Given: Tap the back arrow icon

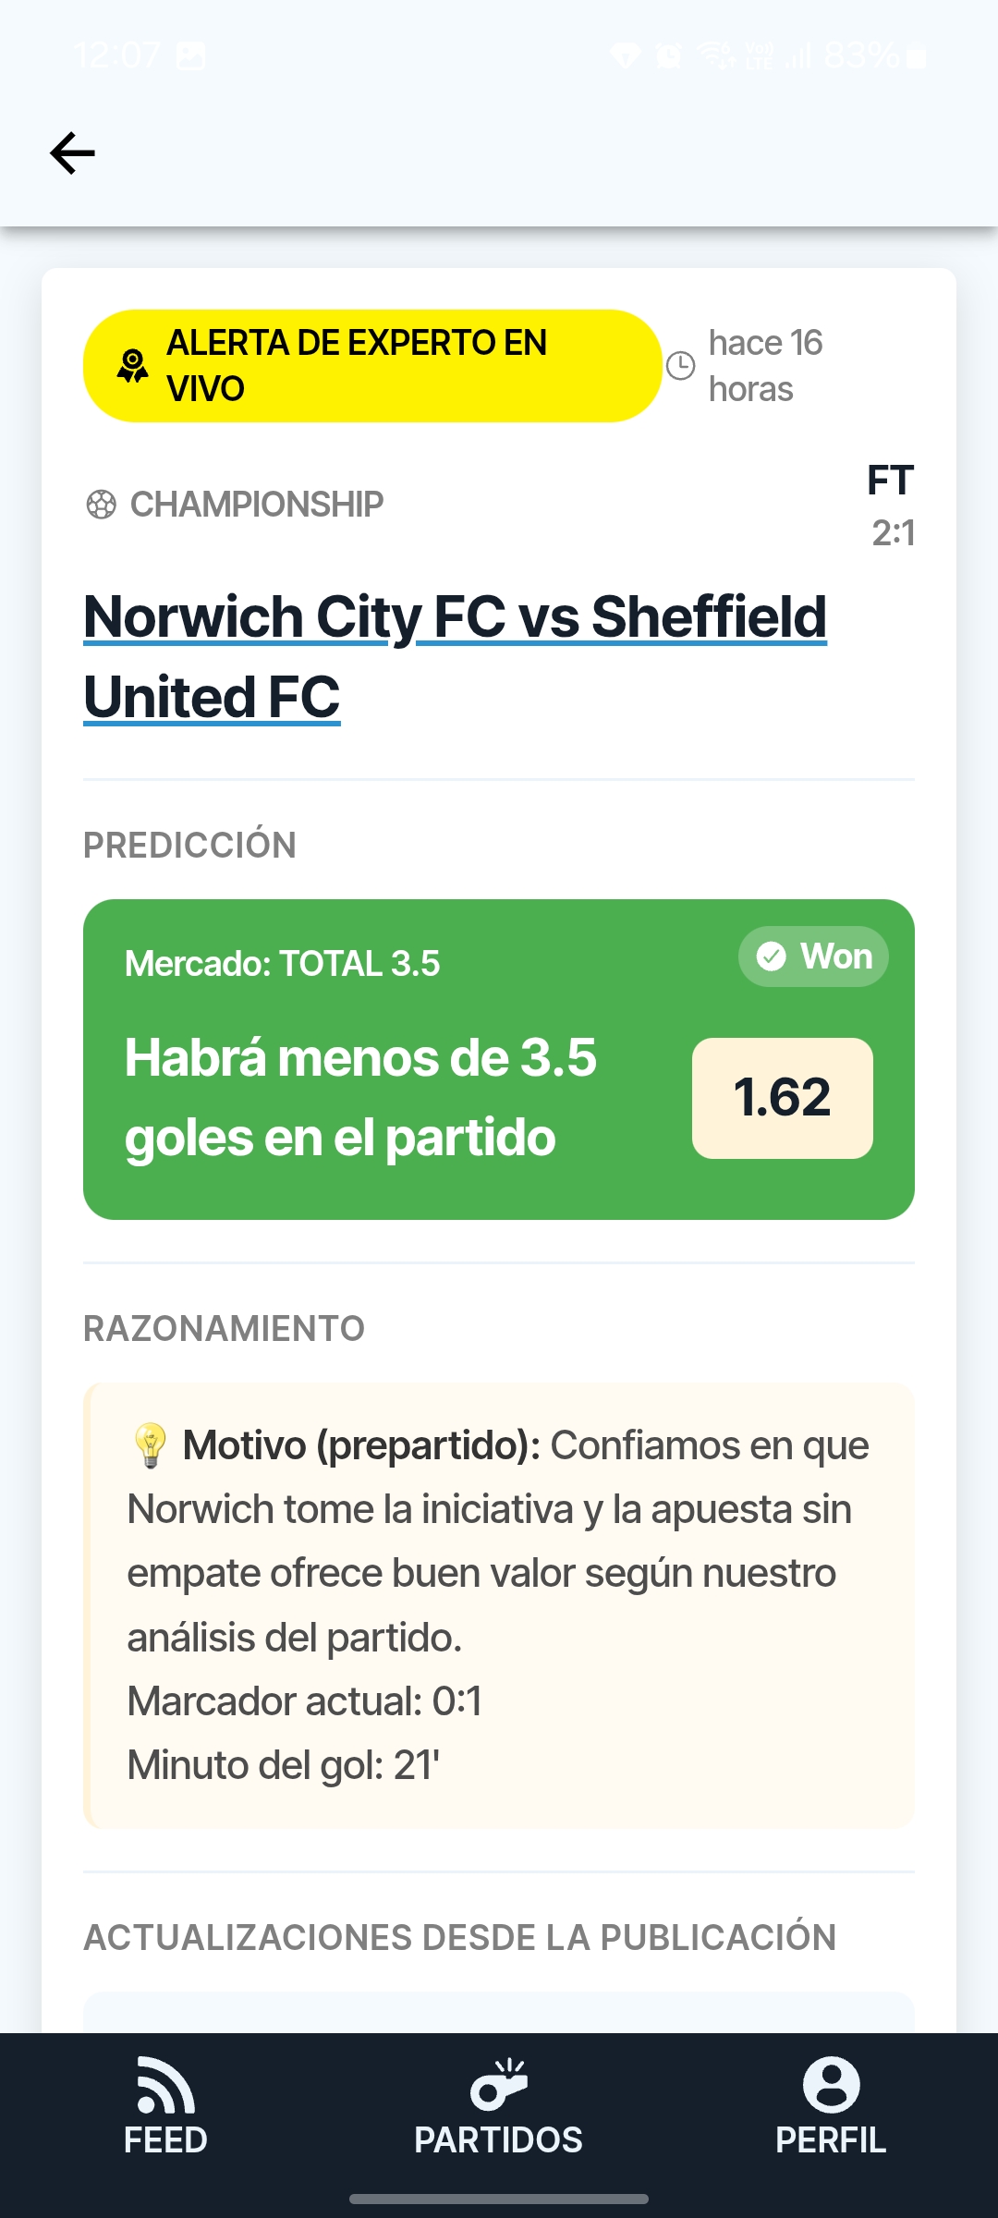Looking at the screenshot, I should tap(72, 152).
